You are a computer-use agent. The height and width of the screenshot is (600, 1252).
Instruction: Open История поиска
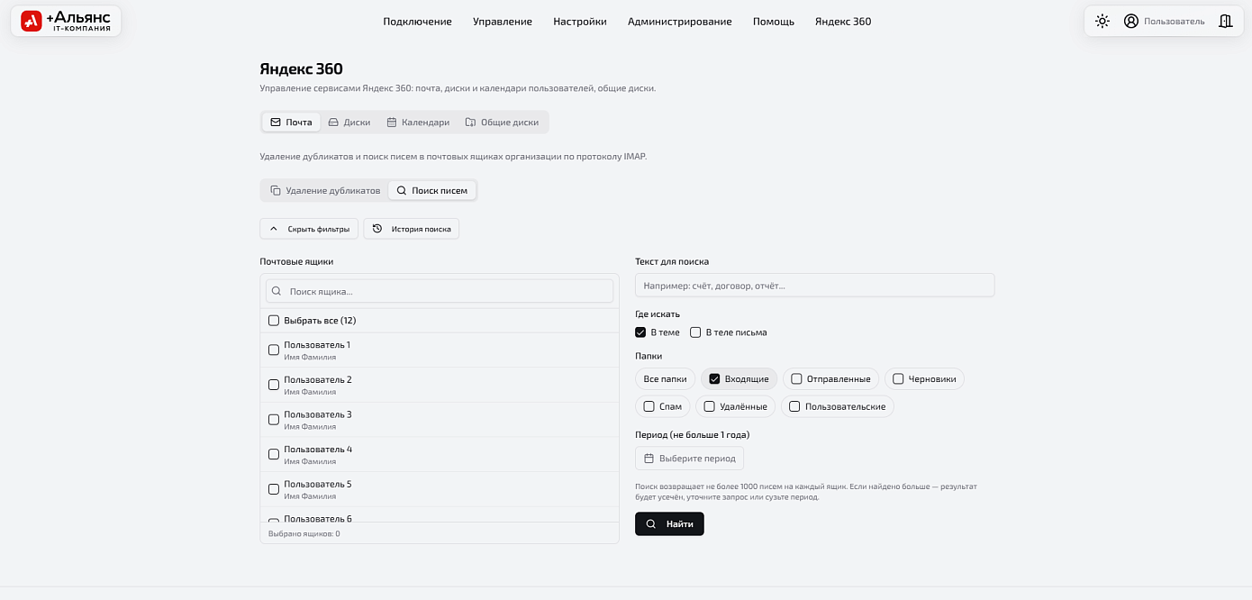pyautogui.click(x=412, y=229)
